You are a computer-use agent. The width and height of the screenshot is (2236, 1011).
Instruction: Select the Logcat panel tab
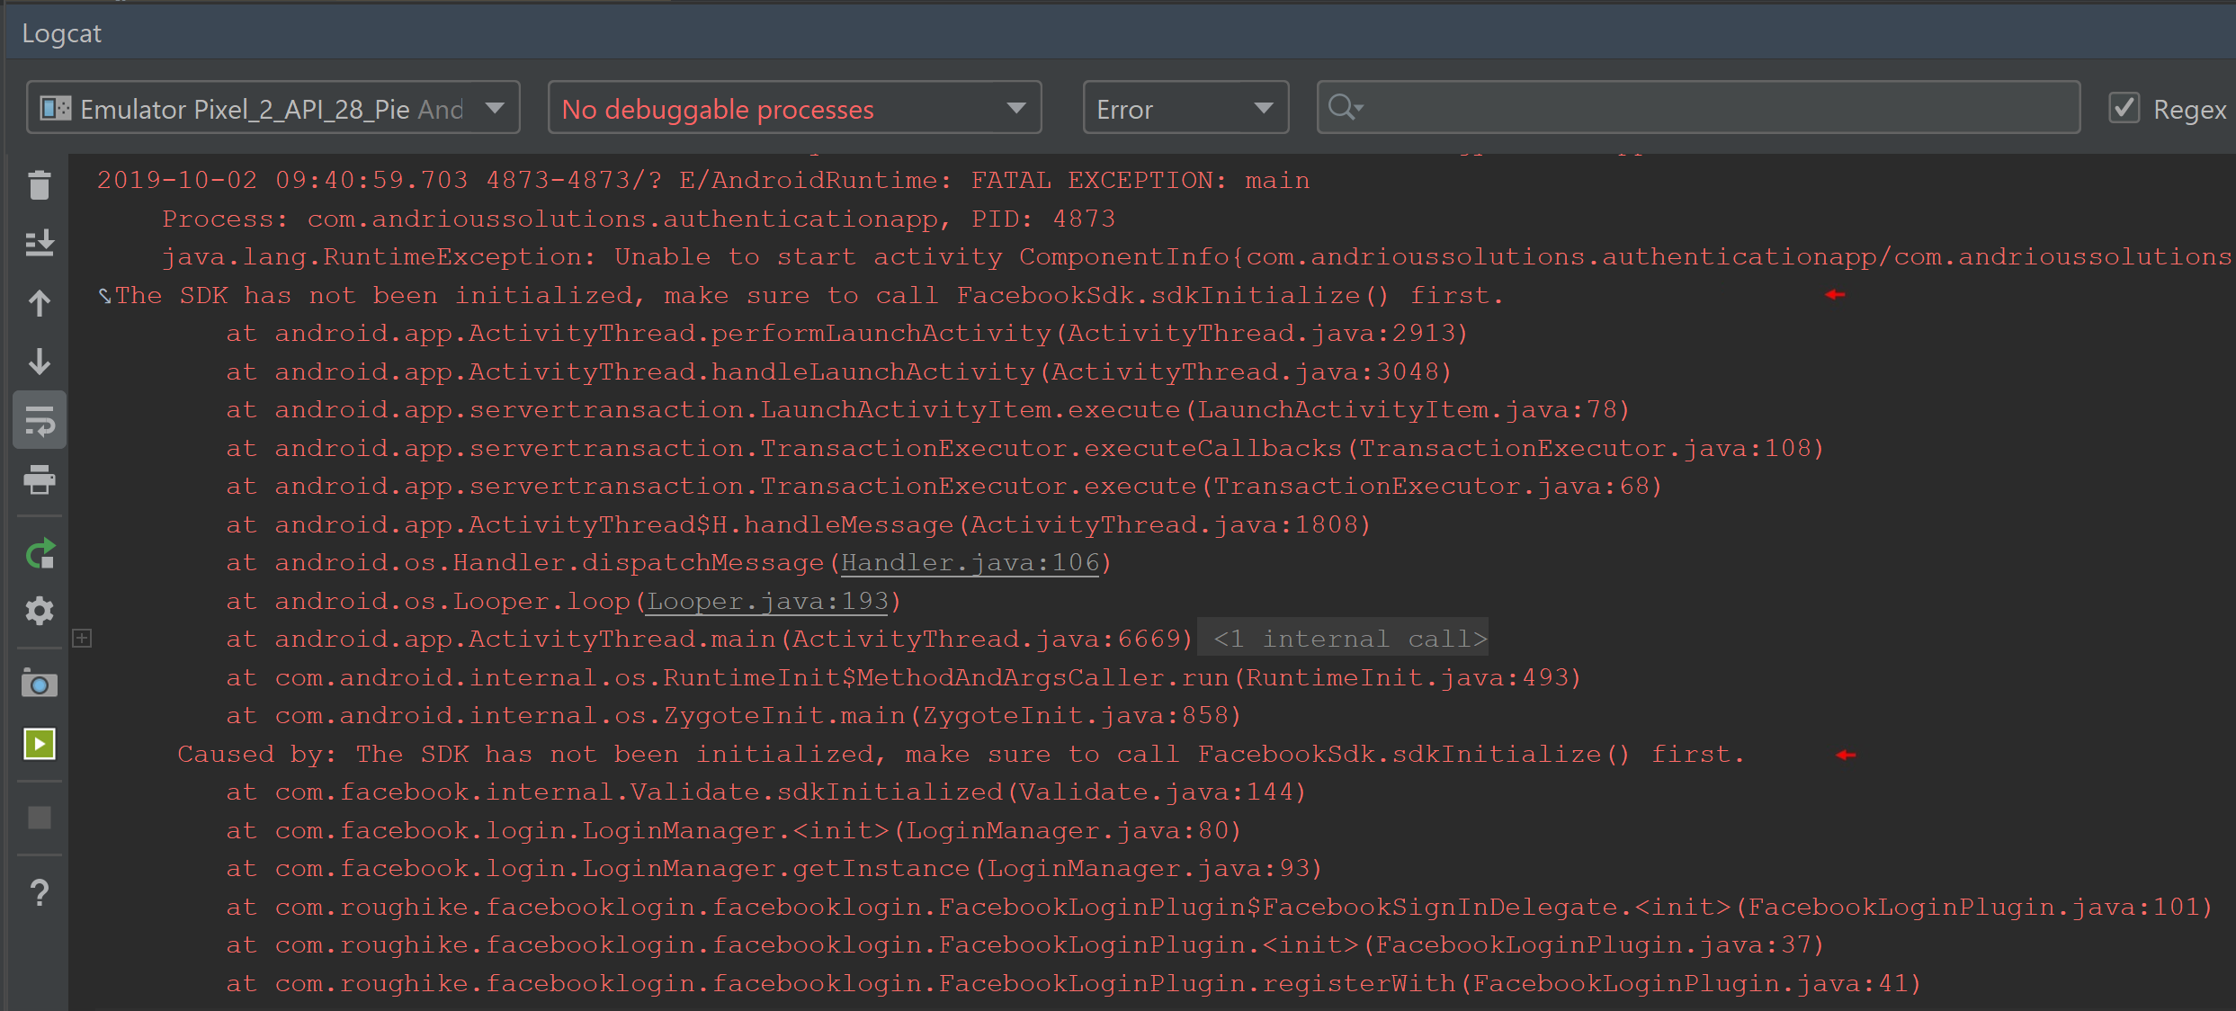click(60, 32)
